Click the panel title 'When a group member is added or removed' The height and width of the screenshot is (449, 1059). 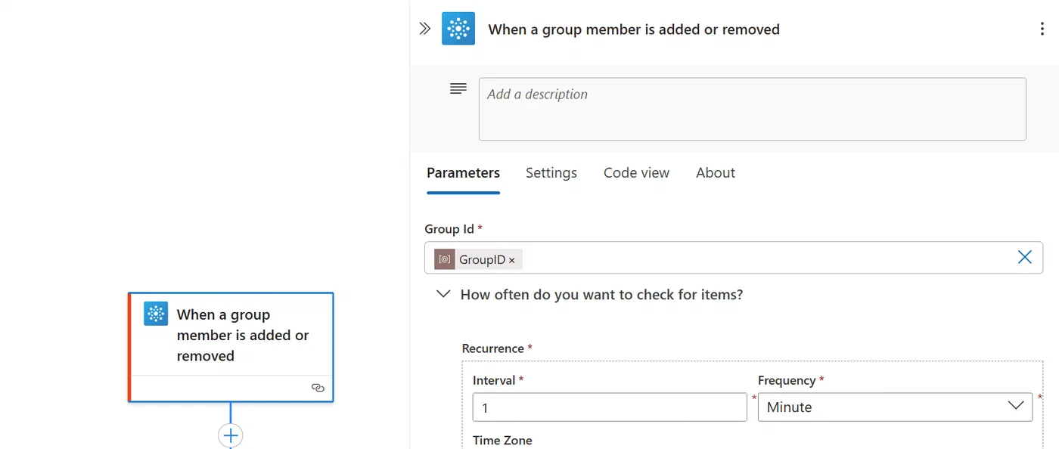click(x=634, y=29)
